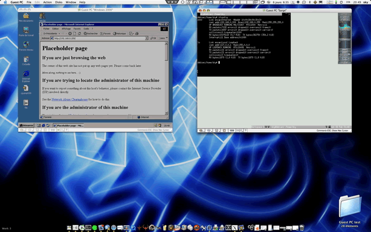
Task: Expand the address bar URL dropdown
Action: tap(146, 39)
